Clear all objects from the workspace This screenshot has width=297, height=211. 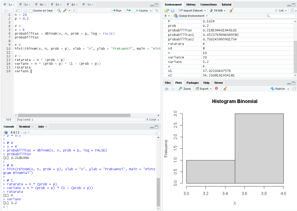tap(231, 10)
